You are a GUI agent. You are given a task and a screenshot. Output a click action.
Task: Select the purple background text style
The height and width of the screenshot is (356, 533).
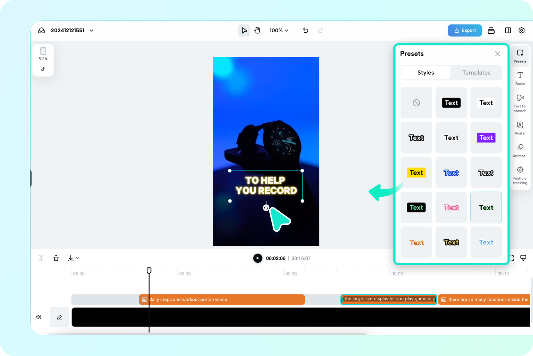click(x=486, y=138)
